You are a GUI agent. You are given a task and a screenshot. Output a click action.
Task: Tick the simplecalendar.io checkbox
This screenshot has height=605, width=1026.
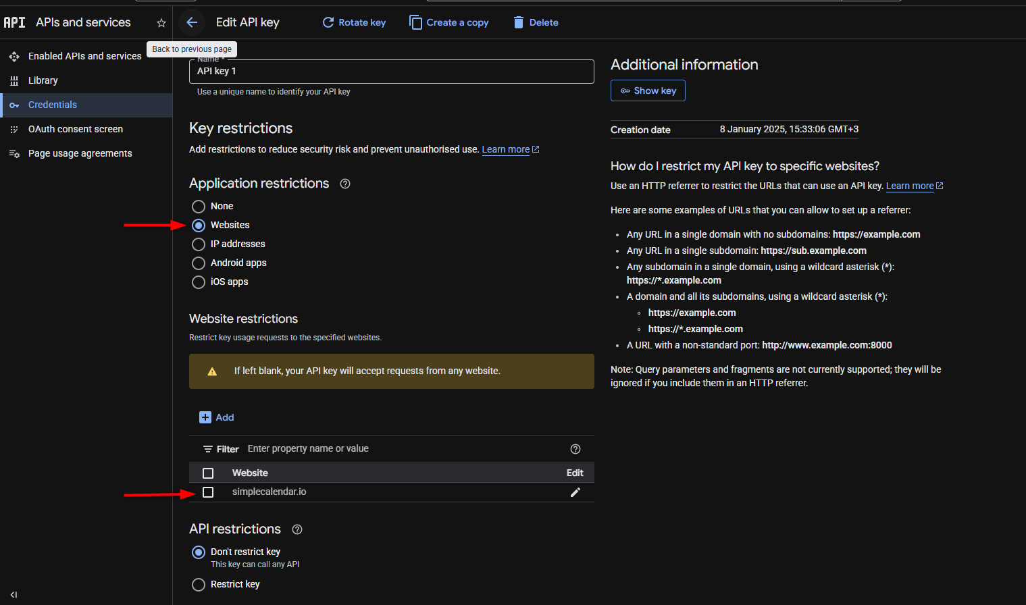(208, 492)
